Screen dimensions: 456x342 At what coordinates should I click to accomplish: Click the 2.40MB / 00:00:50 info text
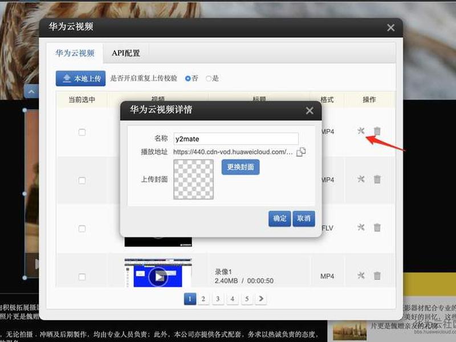coord(244,281)
